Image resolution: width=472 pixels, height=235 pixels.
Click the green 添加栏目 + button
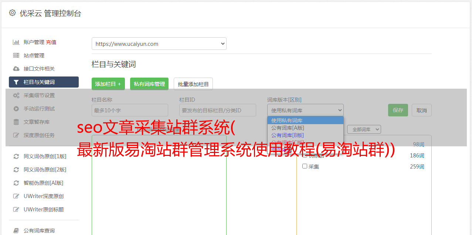click(x=108, y=84)
